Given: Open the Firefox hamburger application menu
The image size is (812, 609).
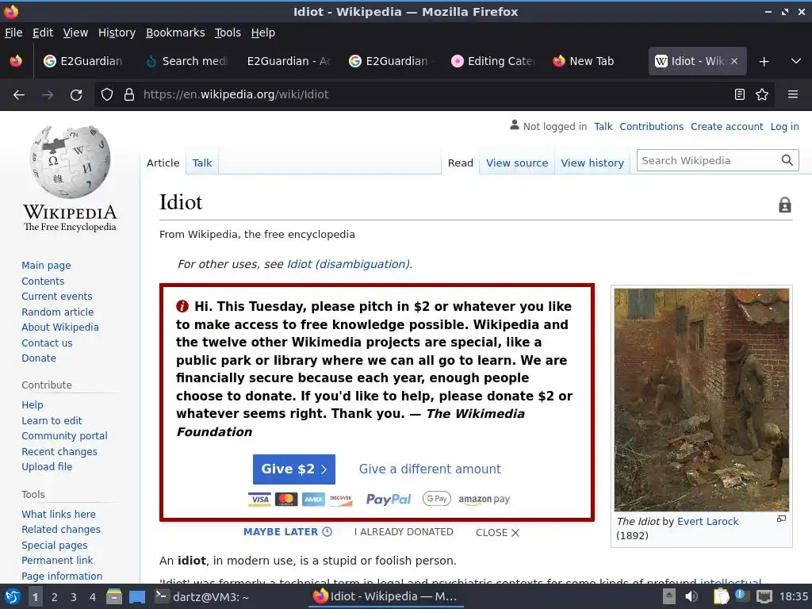Looking at the screenshot, I should [x=792, y=94].
